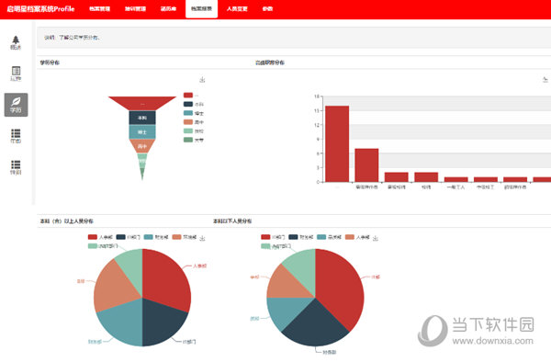Open the tree-icon overview item in sidebar

coord(16,42)
